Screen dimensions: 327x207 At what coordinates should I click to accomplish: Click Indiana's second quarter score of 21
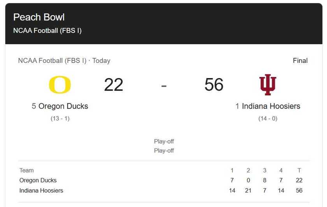(248, 190)
